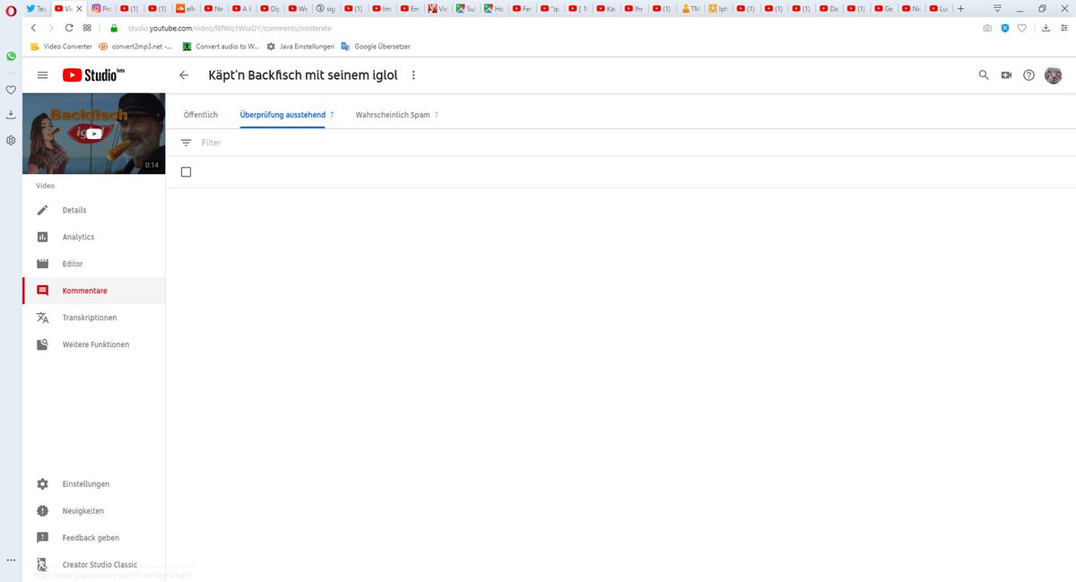Screen dimensions: 1076x582
Task: Switch to the Öffentlich tab
Action: tap(201, 115)
